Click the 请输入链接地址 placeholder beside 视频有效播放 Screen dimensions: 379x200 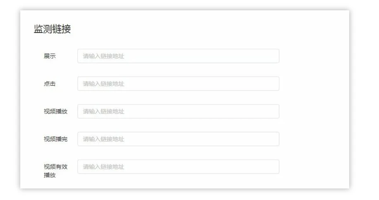tap(103, 167)
